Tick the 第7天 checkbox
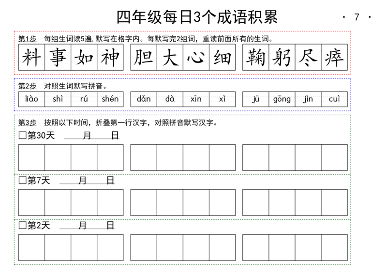This screenshot has width=387, height=274. 22,181
